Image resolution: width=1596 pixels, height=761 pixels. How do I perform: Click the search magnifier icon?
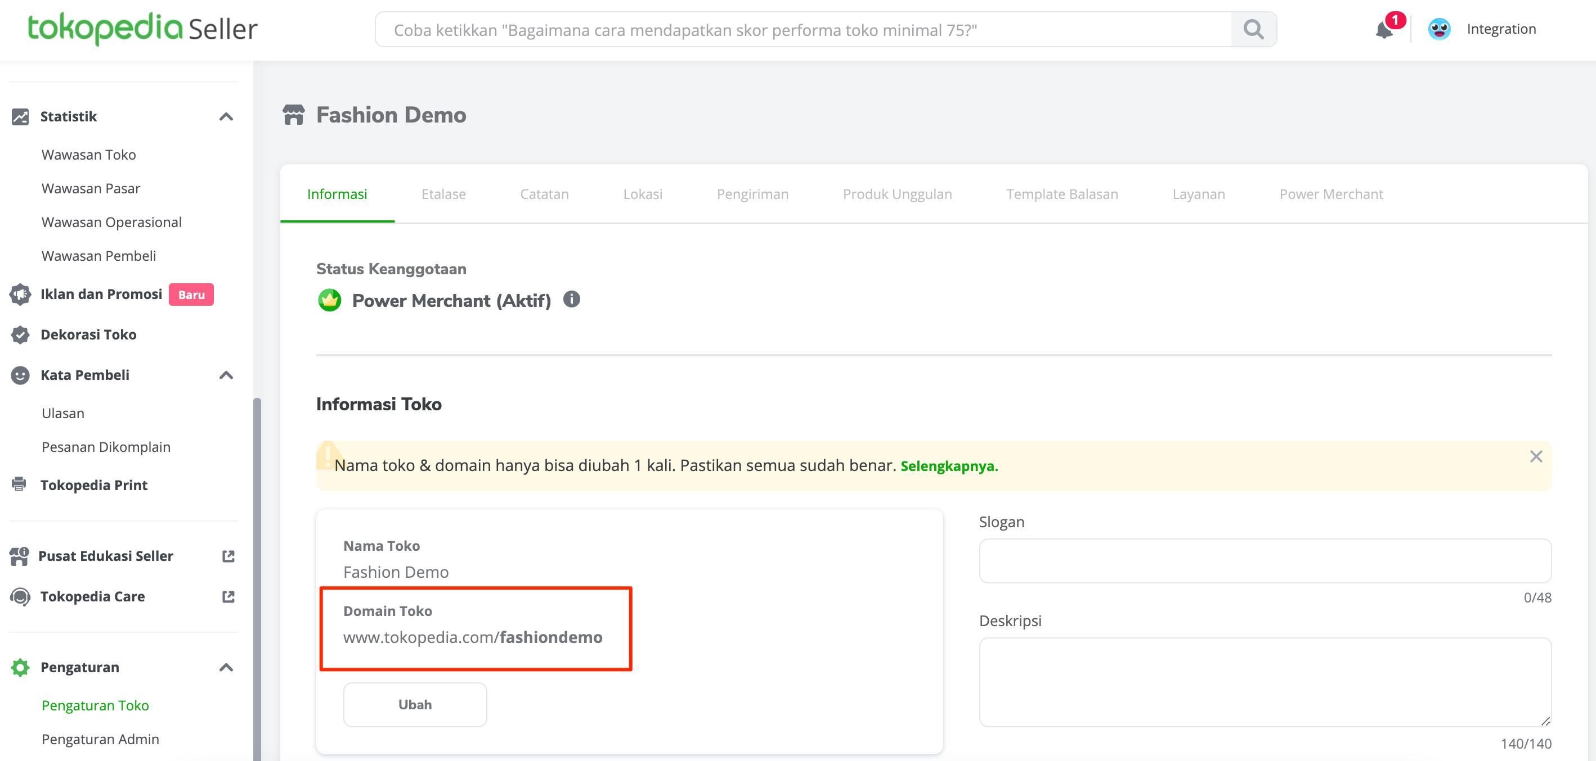[x=1253, y=29]
